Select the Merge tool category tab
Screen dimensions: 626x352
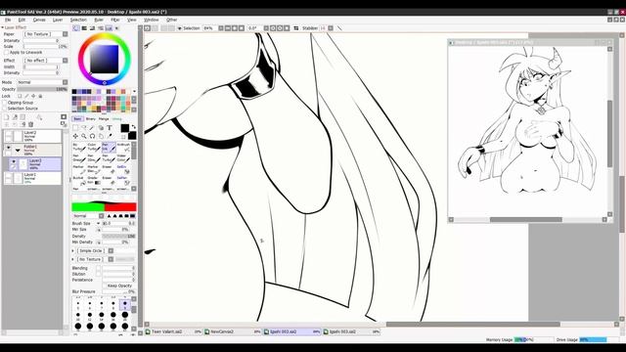[x=104, y=119]
